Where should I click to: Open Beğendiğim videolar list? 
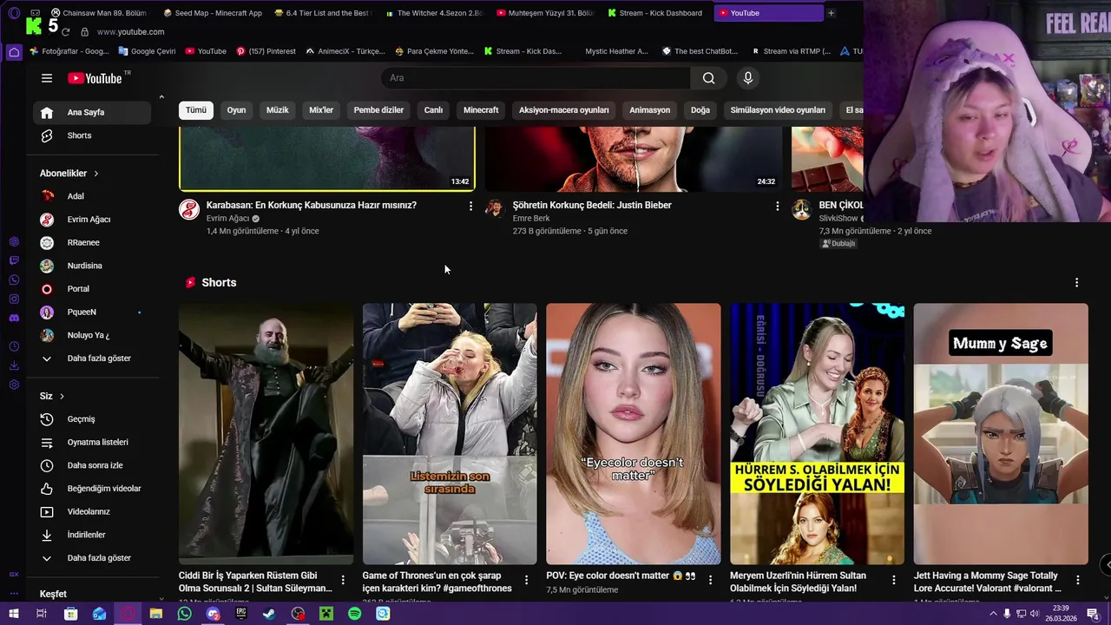[92, 489]
